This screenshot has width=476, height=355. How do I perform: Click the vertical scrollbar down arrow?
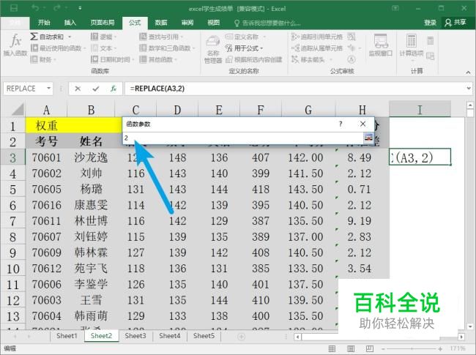470,326
